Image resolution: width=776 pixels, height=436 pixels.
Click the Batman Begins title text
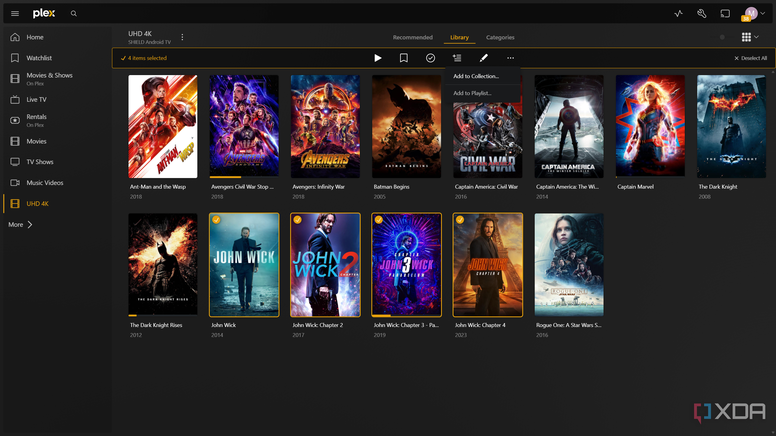point(391,187)
